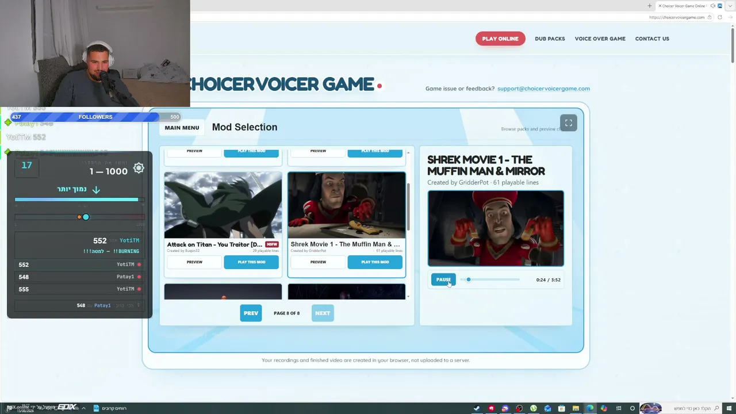Open settings gear in the number-guess overlay
Viewport: 736px width, 414px height.
139,168
